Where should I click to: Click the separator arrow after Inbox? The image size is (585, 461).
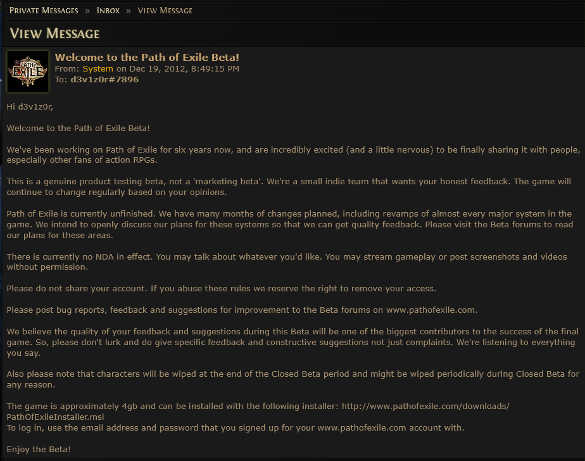(x=129, y=11)
